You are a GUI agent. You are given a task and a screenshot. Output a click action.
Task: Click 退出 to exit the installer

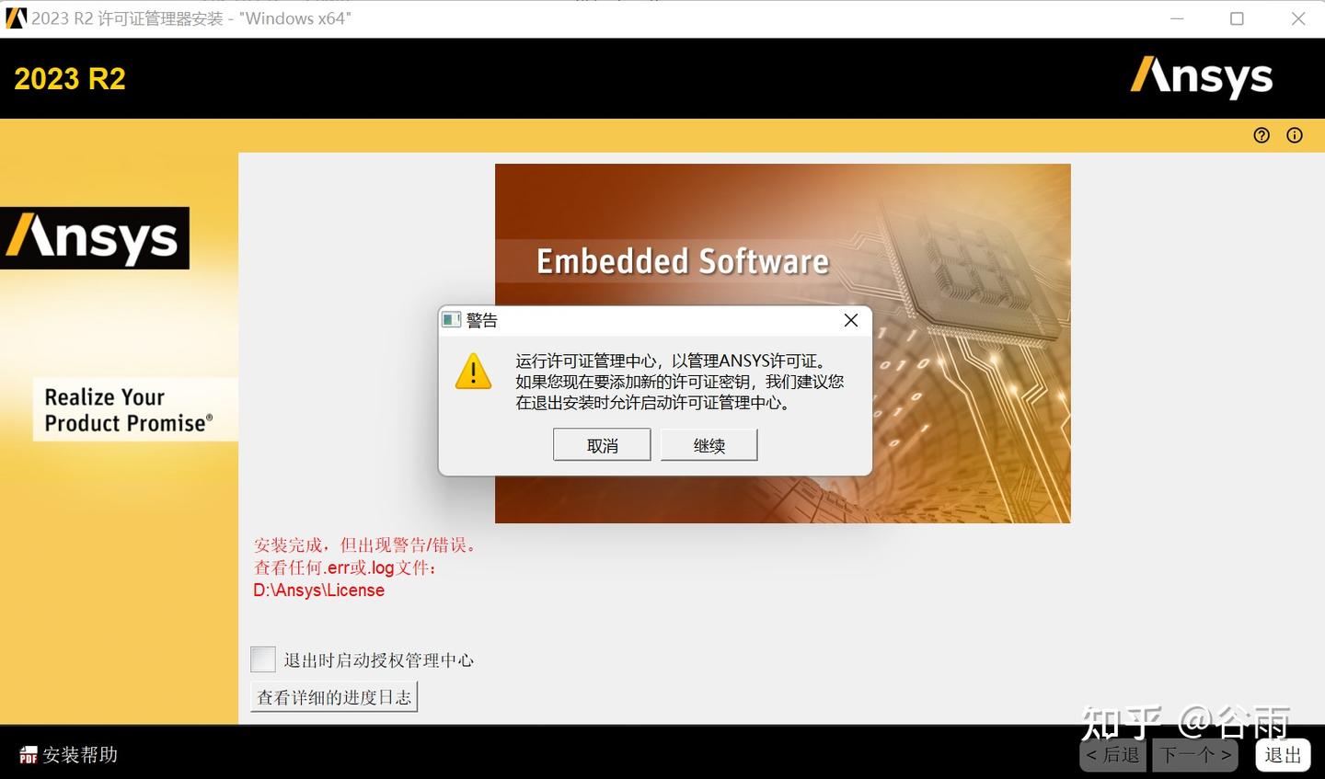pyautogui.click(x=1283, y=754)
